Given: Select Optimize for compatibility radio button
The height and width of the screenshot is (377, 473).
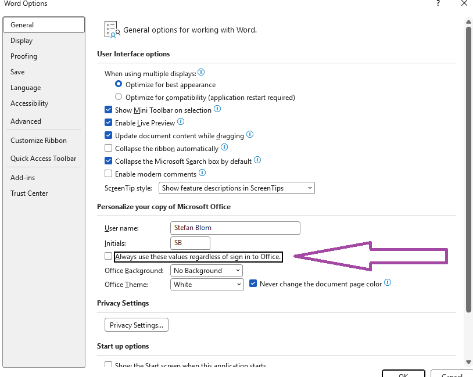Looking at the screenshot, I should pos(119,96).
